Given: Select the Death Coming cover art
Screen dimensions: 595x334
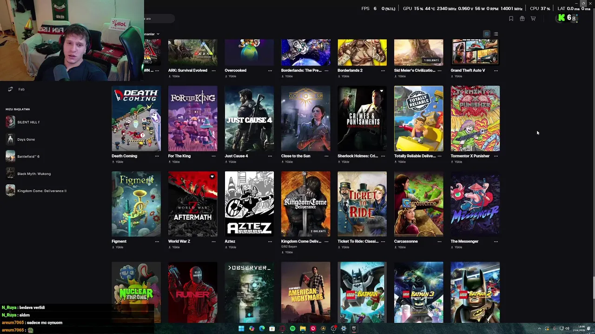Looking at the screenshot, I should [x=136, y=118].
